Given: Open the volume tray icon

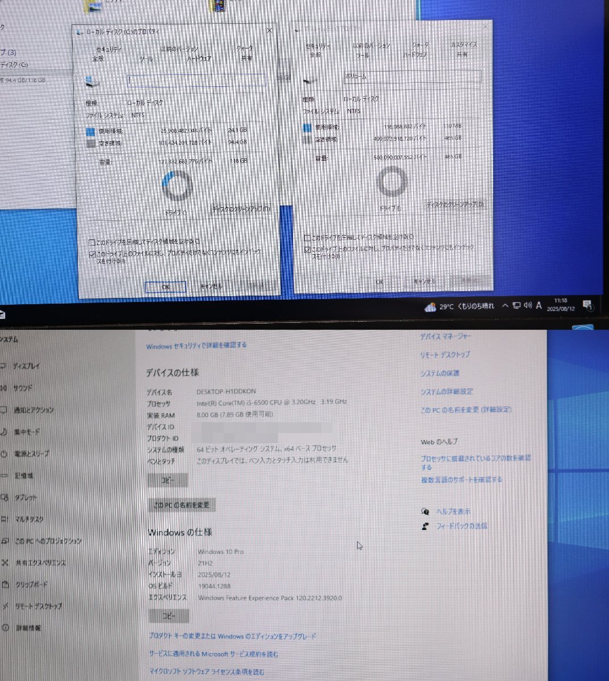Looking at the screenshot, I should click(x=528, y=306).
